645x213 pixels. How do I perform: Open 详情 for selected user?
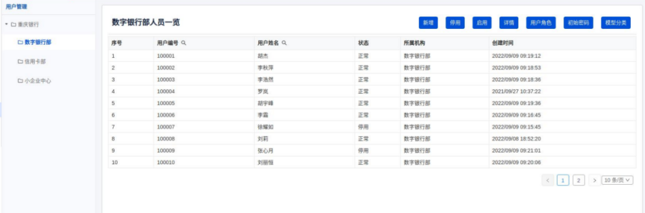click(x=509, y=23)
